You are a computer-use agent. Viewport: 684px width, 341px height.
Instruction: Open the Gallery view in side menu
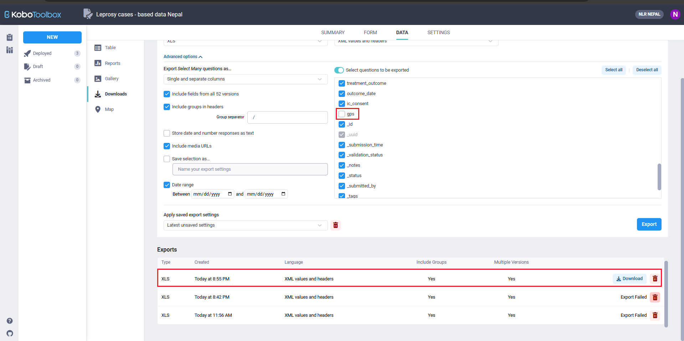point(112,79)
